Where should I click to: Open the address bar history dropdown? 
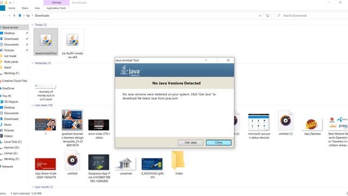pos(260,16)
